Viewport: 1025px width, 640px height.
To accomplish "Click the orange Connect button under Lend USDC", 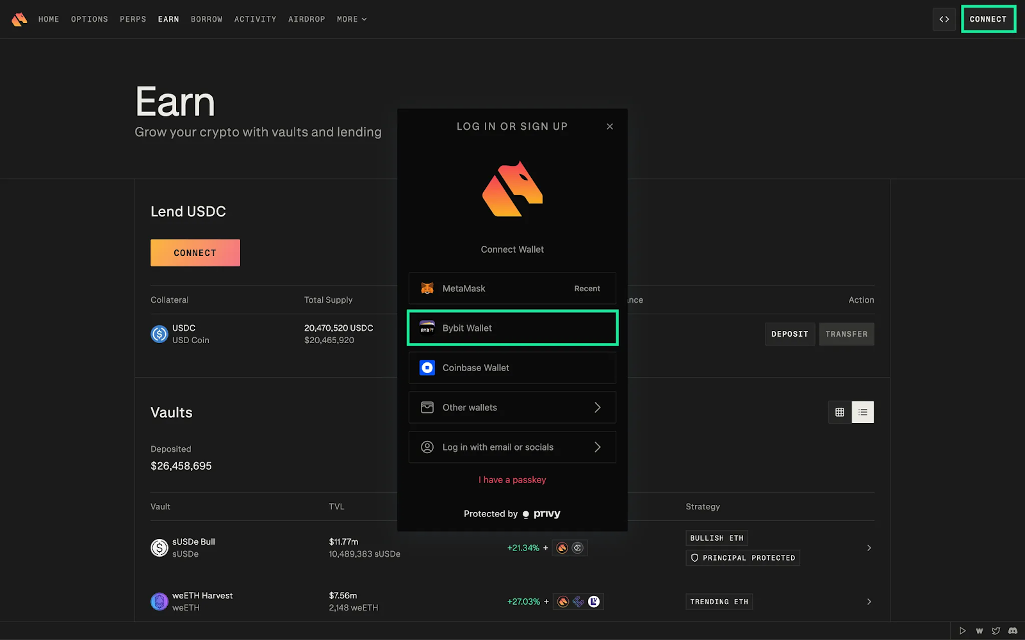I will (195, 253).
